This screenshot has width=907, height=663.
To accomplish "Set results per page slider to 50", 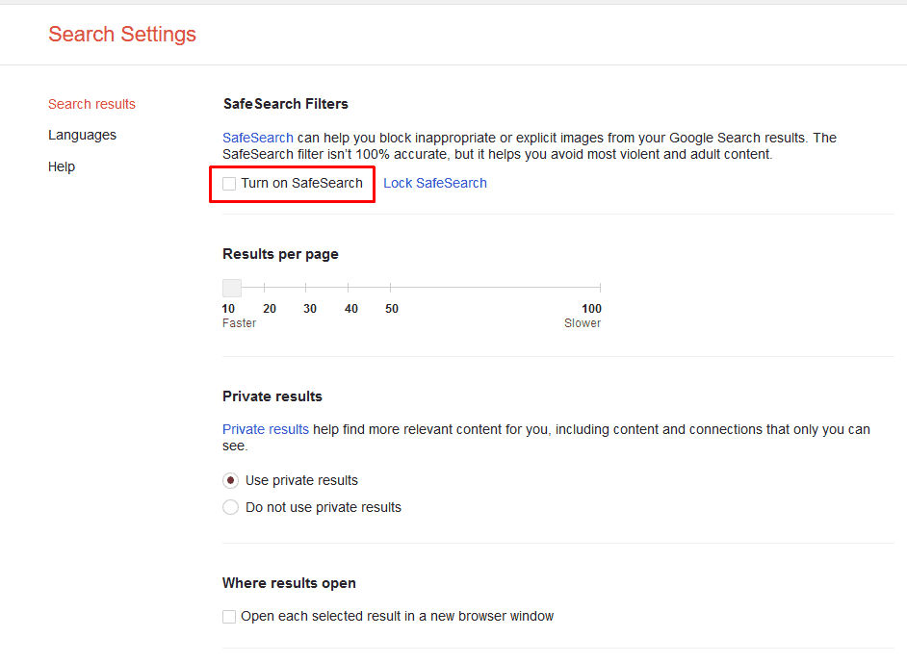I will point(390,287).
